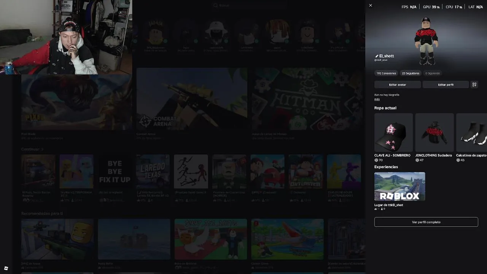The image size is (487, 274).
Task: Click Ver perfil completo
Action: pos(426,222)
